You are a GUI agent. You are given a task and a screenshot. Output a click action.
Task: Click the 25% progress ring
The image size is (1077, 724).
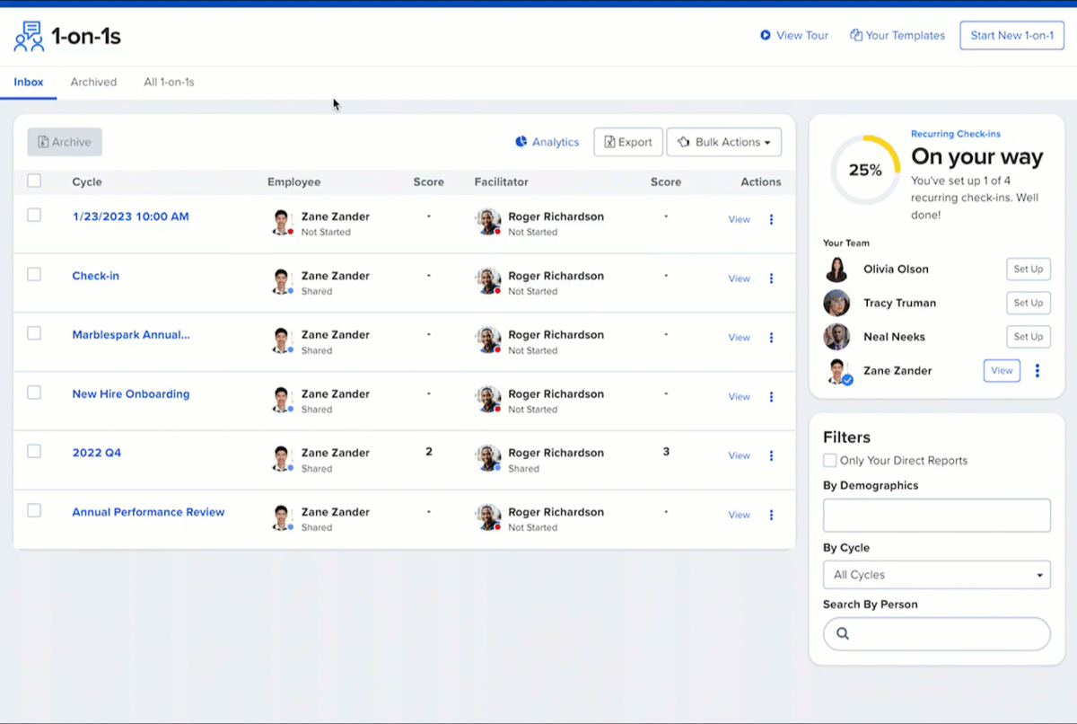(x=865, y=170)
